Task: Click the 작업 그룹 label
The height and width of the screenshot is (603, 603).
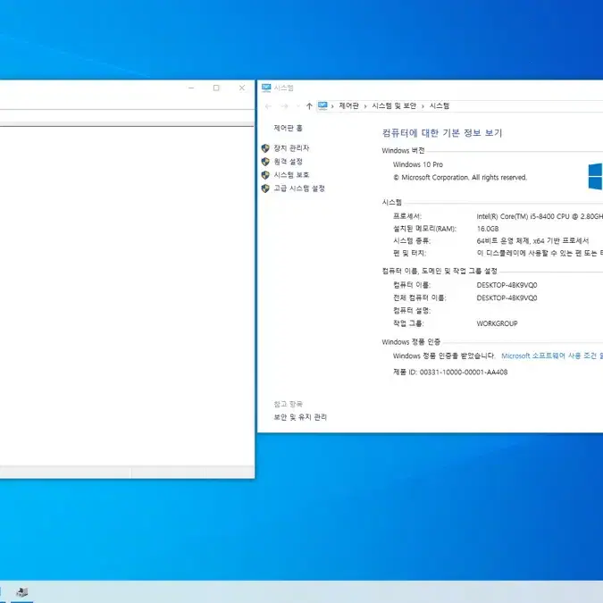Action: point(408,323)
